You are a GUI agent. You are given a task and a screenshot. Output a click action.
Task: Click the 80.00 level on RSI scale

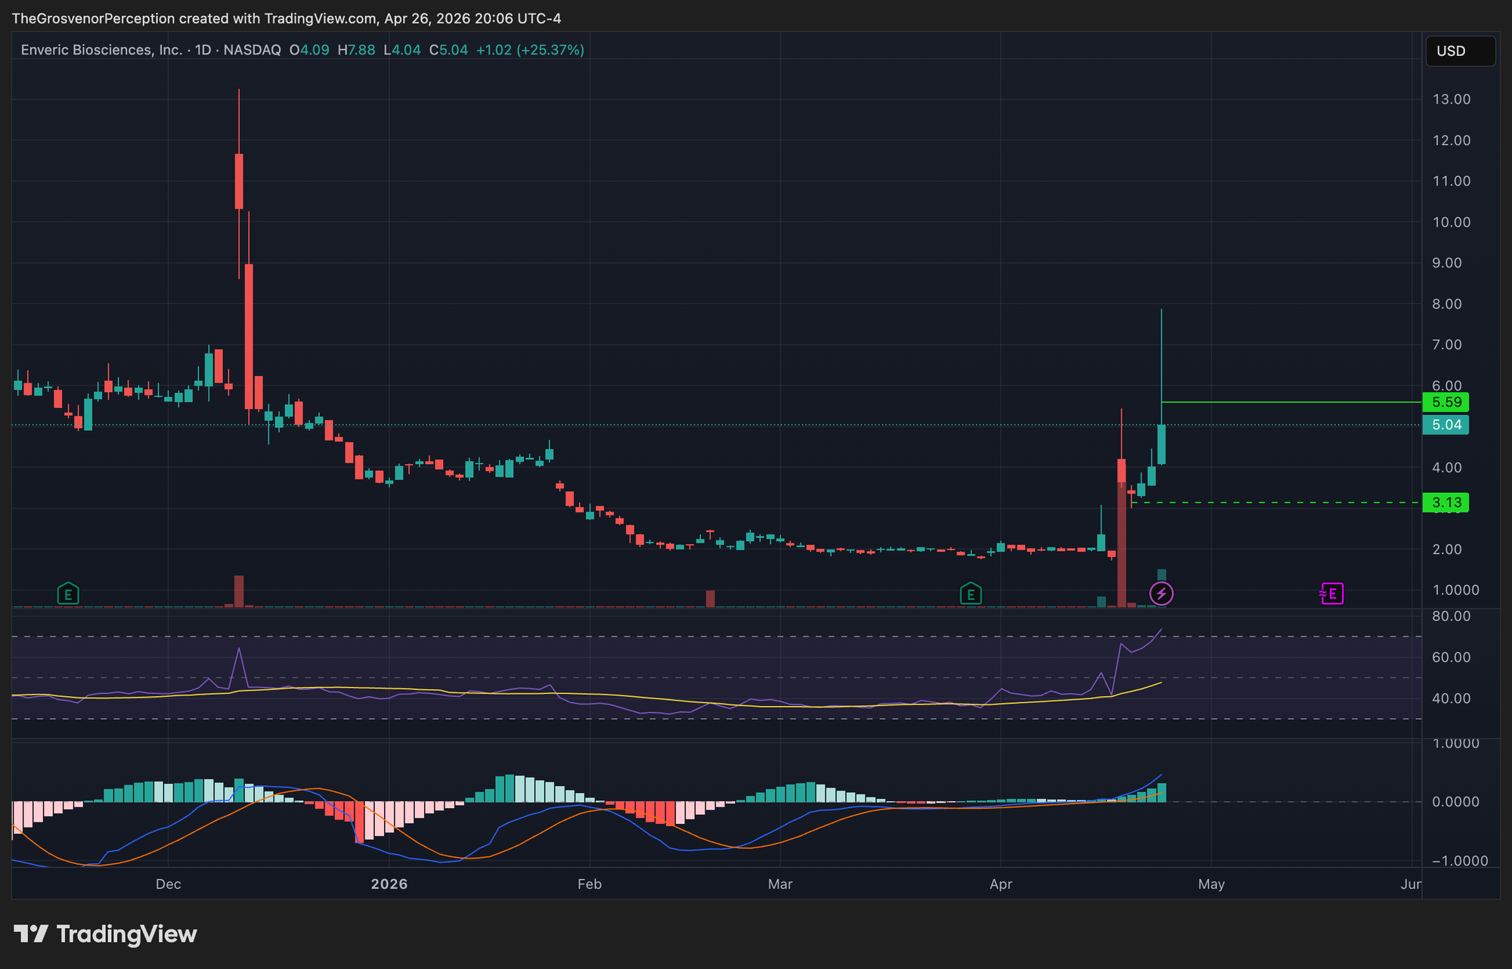tap(1451, 617)
